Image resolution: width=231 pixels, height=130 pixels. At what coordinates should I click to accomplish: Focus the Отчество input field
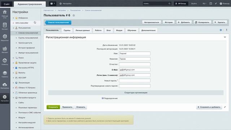pyautogui.click(x=135, y=64)
